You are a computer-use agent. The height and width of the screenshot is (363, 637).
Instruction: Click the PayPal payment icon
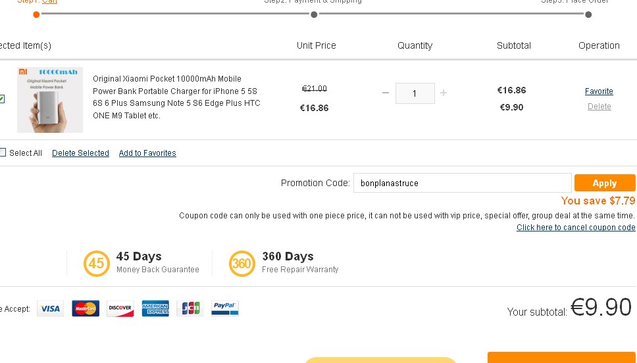pyautogui.click(x=225, y=308)
